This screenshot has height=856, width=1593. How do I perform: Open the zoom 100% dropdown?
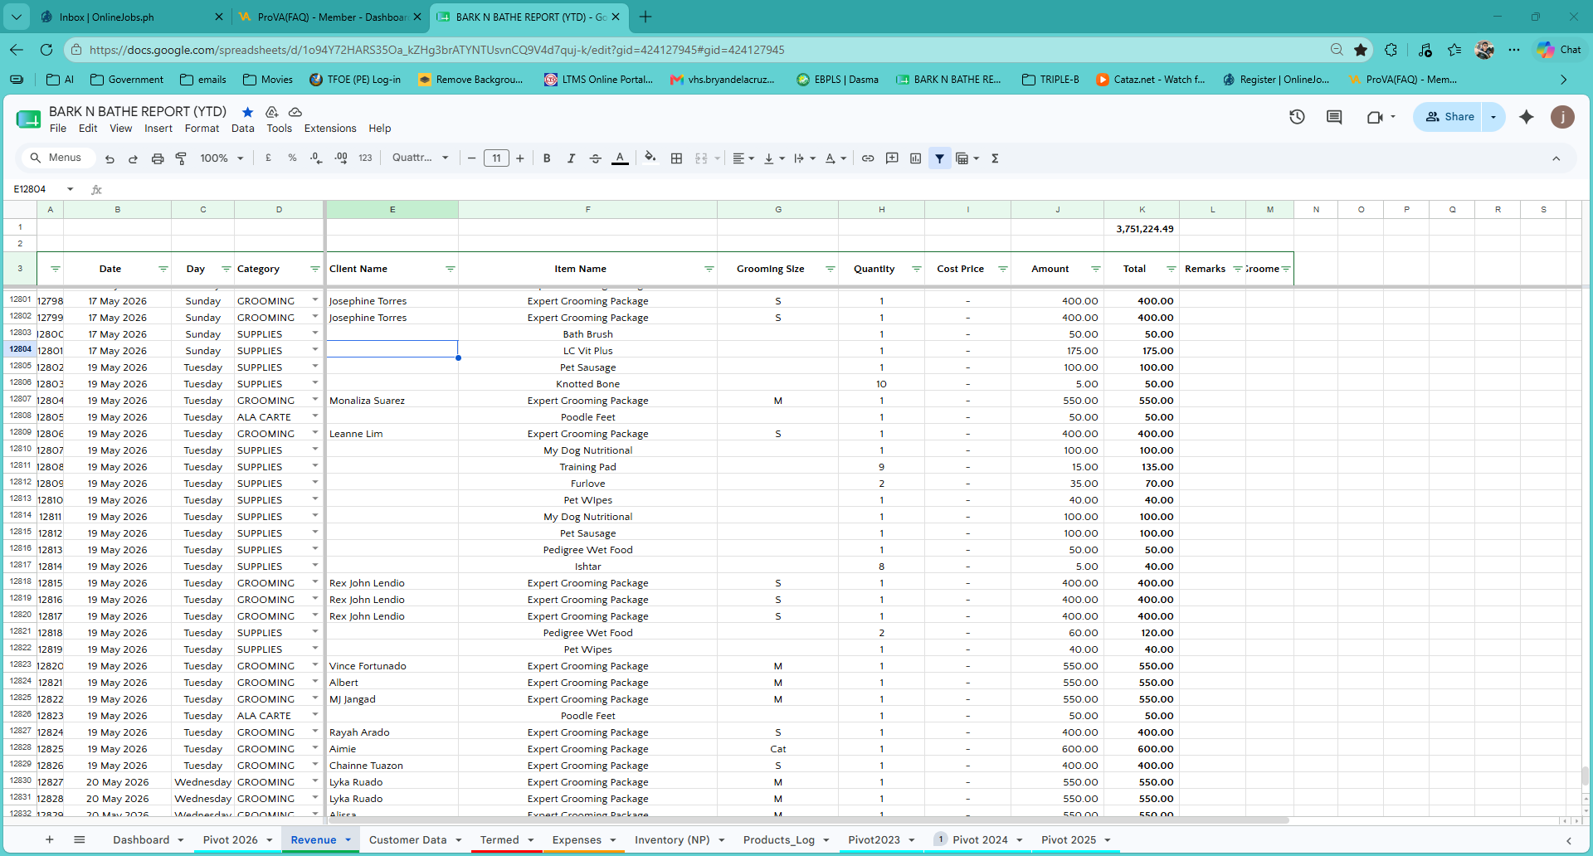222,158
